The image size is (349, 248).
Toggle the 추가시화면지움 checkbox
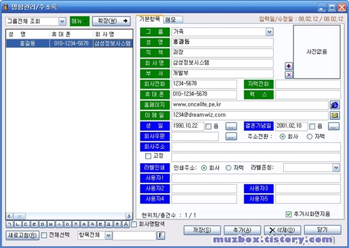pos(288,214)
